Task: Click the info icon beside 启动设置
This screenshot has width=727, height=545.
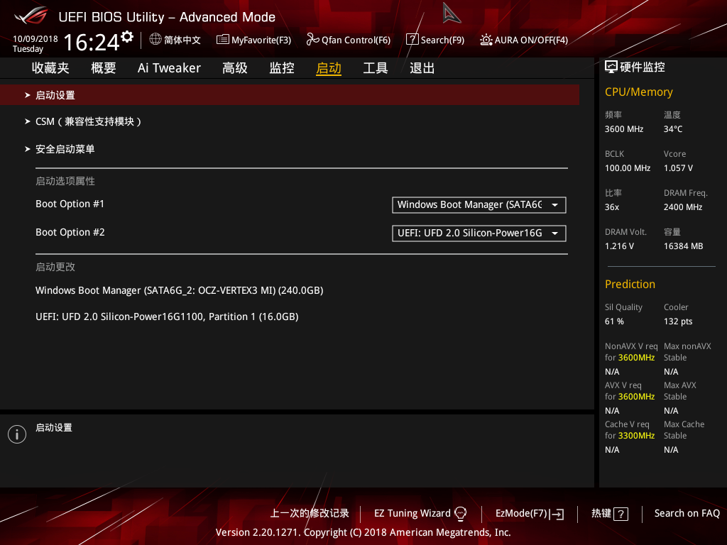Action: (x=16, y=434)
